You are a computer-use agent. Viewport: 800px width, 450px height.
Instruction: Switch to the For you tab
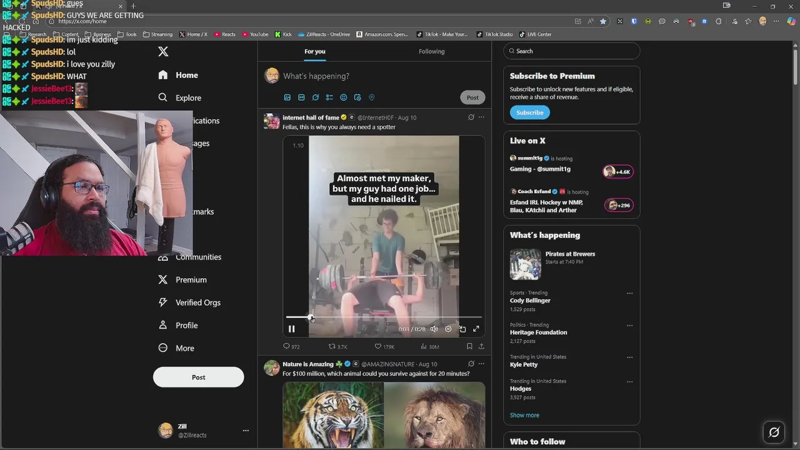[x=315, y=51]
